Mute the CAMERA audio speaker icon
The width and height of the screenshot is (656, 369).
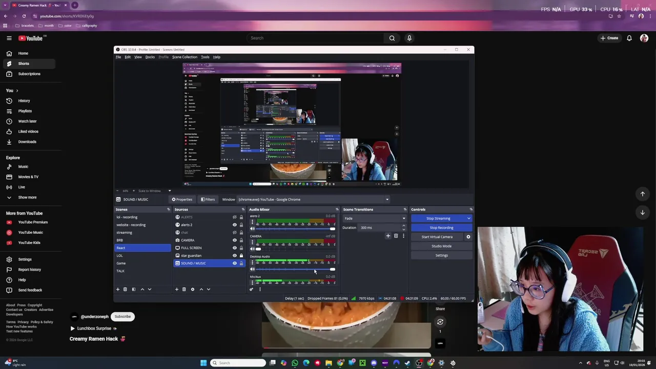252,249
